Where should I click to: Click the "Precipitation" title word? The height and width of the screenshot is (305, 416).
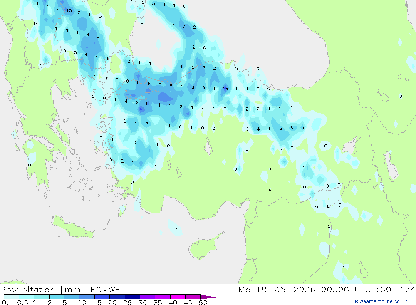[x=27, y=290]
